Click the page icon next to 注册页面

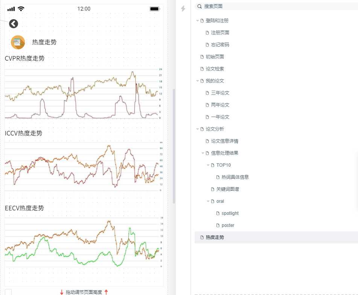(x=207, y=33)
